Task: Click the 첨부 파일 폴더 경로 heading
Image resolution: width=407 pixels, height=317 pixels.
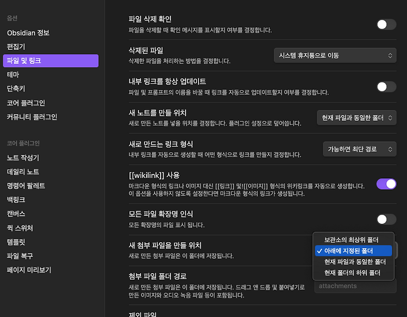Action: pyautogui.click(x=157, y=276)
